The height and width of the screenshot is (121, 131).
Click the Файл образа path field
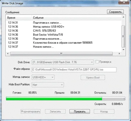point(74,70)
